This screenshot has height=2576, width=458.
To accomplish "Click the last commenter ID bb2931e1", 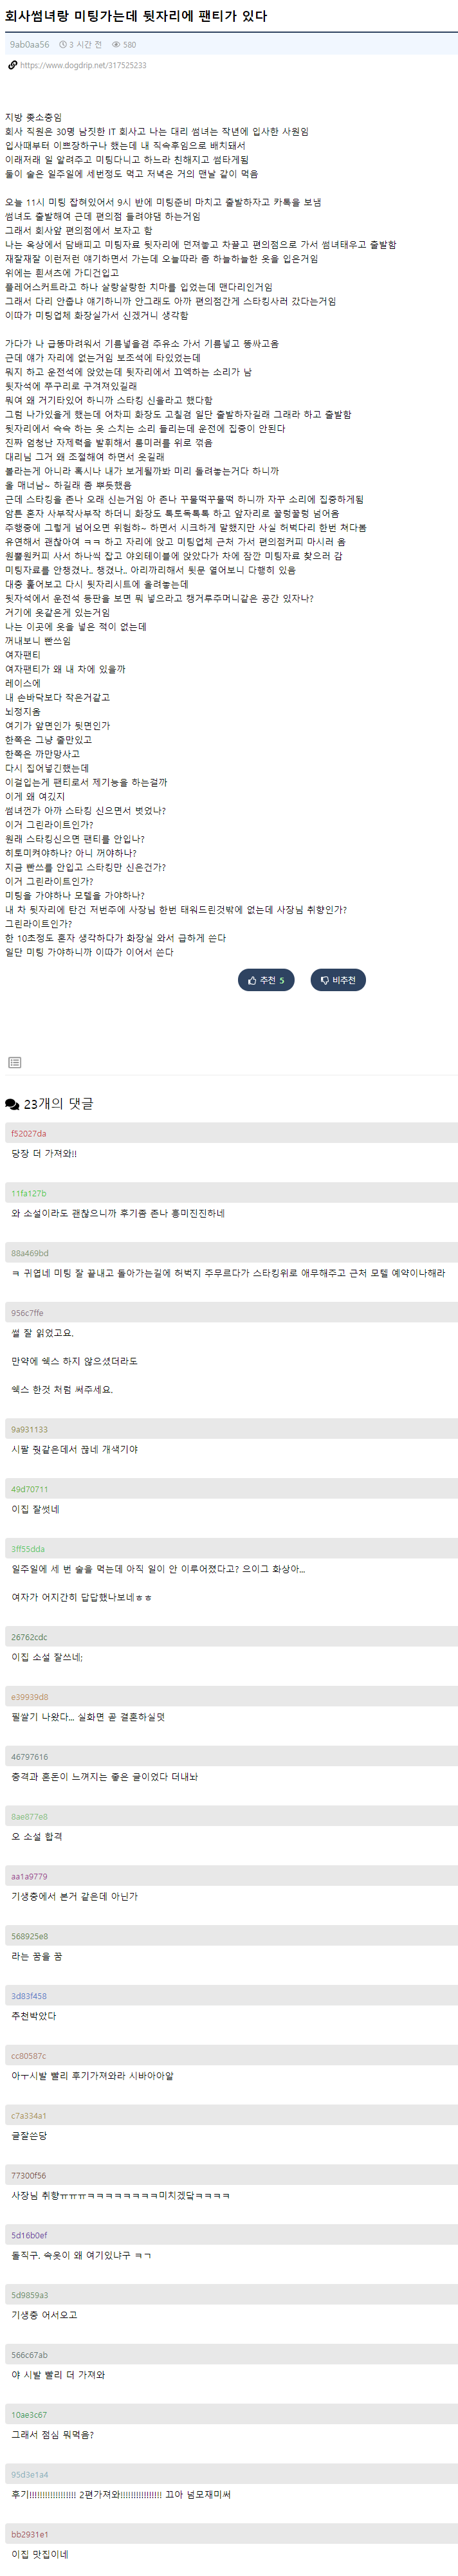I will tap(29, 2535).
